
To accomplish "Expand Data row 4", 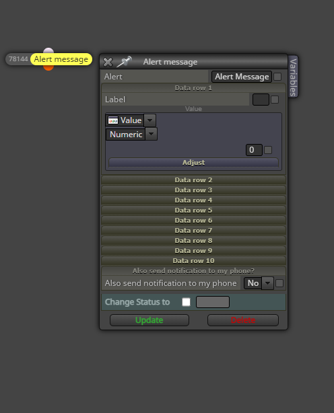I will (x=193, y=200).
